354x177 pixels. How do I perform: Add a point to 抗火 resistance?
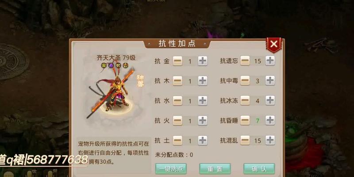click(x=203, y=120)
